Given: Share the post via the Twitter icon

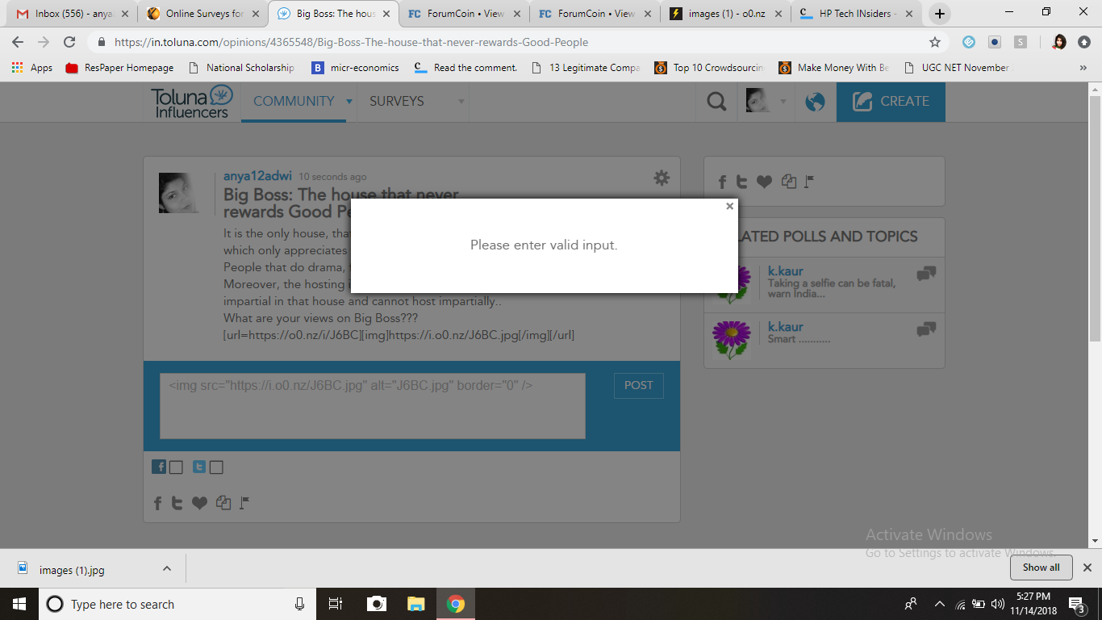Looking at the screenshot, I should pyautogui.click(x=177, y=502).
